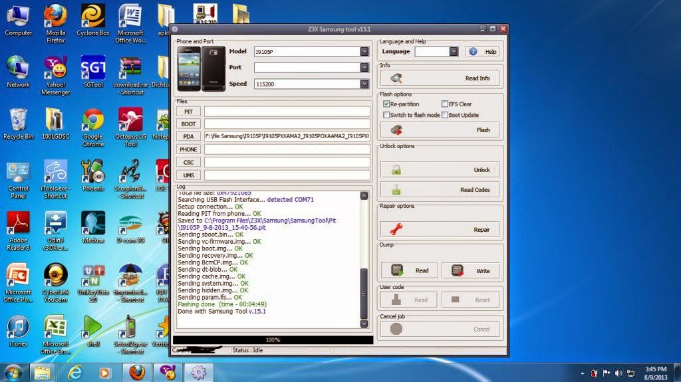This screenshot has height=382, width=681.
Task: Open Cyclone Box desktop icon
Action: click(x=93, y=20)
